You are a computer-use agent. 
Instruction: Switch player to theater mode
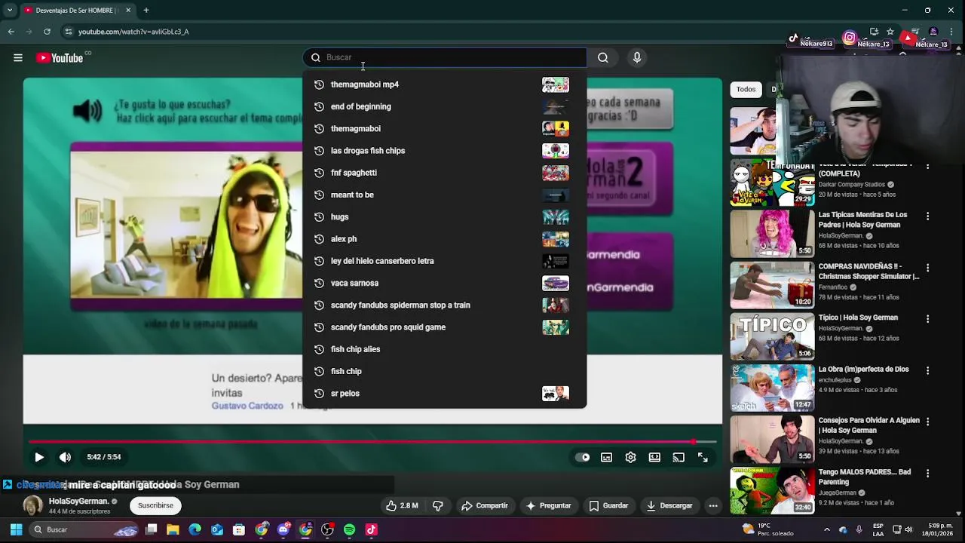click(x=654, y=457)
